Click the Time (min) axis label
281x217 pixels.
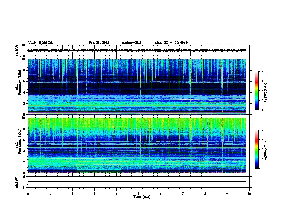pyautogui.click(x=142, y=197)
